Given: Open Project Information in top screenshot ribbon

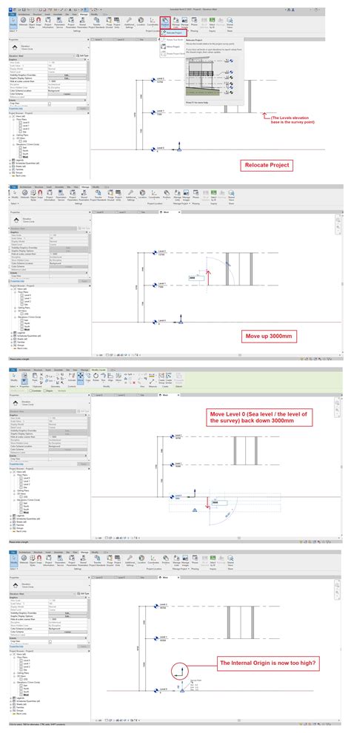Looking at the screenshot, I should point(49,22).
